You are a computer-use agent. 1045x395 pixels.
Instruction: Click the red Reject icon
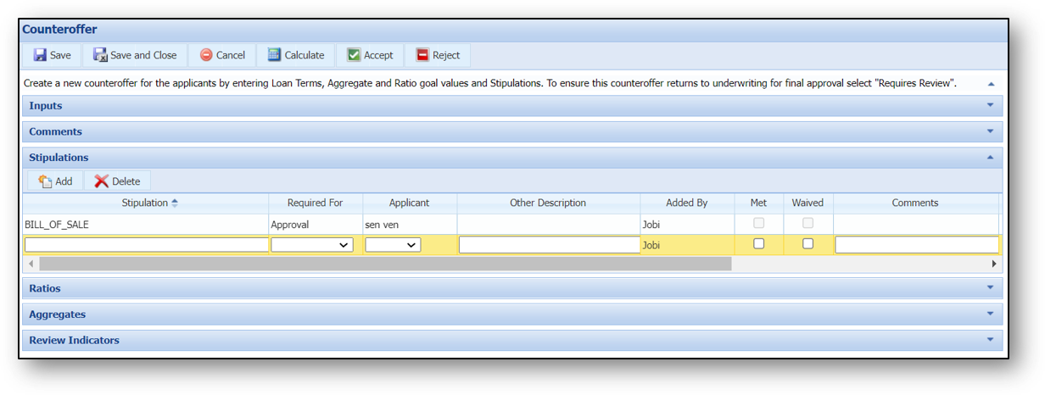click(422, 55)
